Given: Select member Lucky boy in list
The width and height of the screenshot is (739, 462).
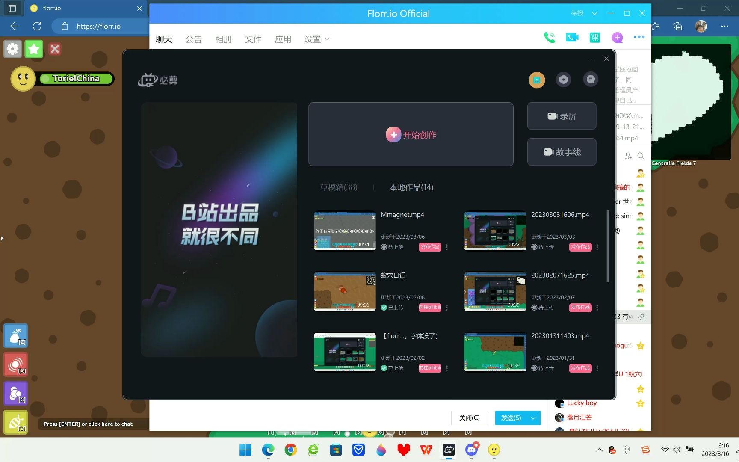Looking at the screenshot, I should pos(582,403).
